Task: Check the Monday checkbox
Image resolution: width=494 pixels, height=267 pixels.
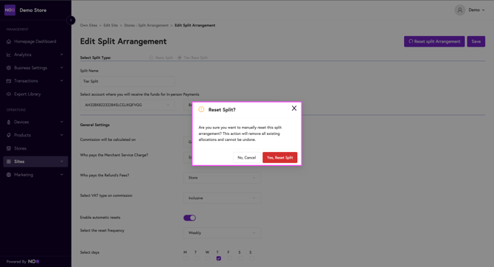Action: (186, 258)
